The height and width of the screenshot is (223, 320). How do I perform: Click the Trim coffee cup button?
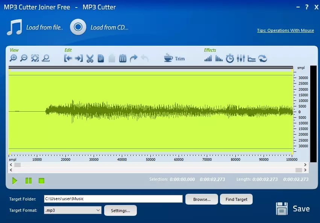pyautogui.click(x=174, y=58)
